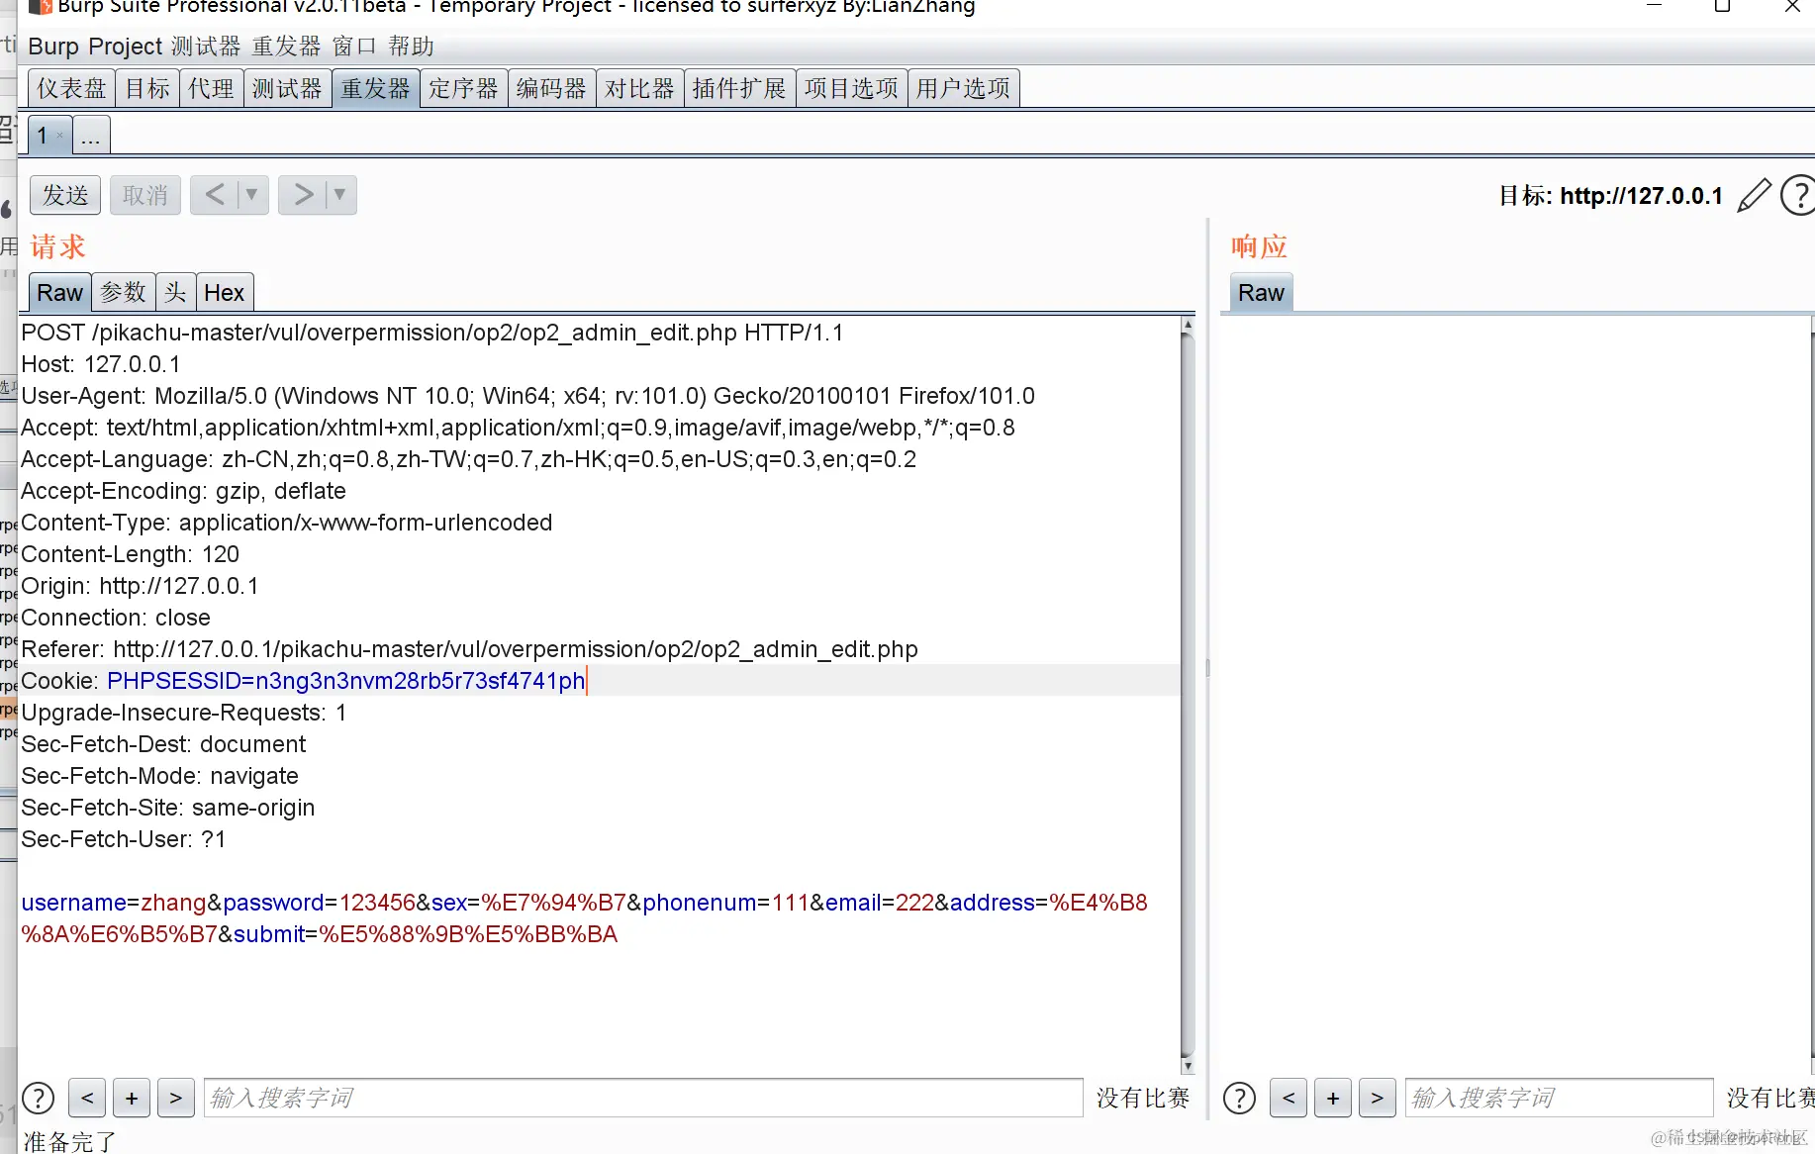Go to next match in request search
Image resolution: width=1815 pixels, height=1154 pixels.
[176, 1098]
